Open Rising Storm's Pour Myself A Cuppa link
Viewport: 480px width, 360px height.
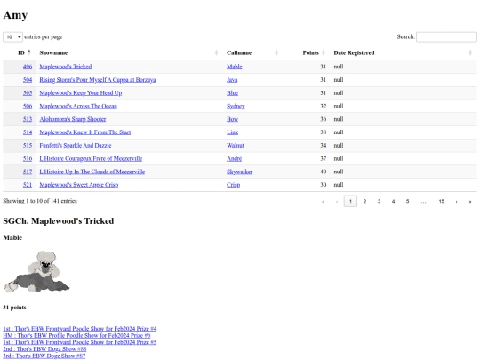point(98,80)
